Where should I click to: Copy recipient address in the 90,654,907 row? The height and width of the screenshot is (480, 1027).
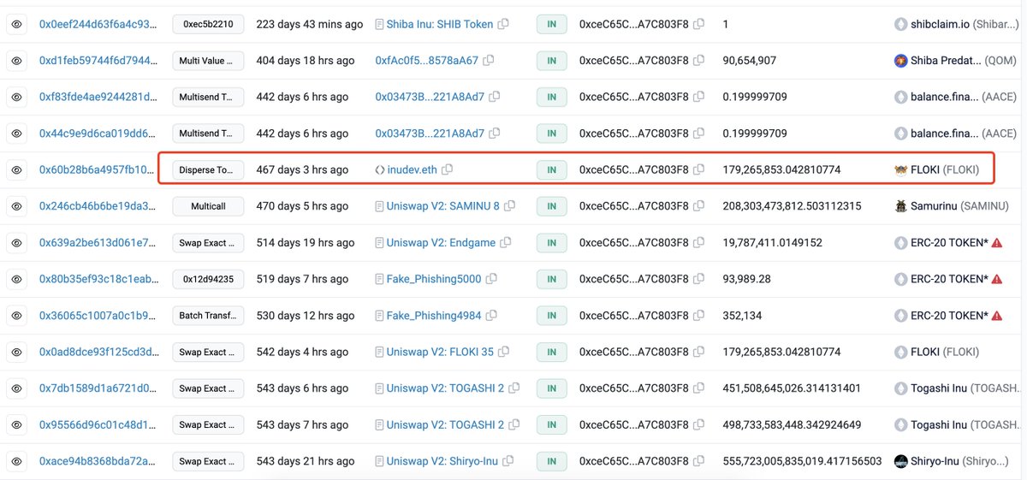point(699,61)
